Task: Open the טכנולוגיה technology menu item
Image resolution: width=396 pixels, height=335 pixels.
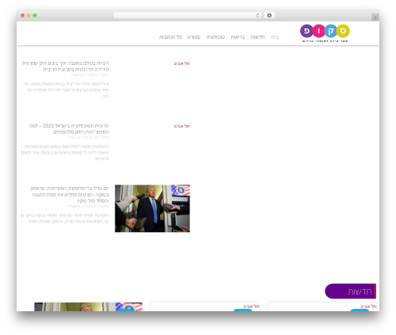Action: tap(215, 37)
